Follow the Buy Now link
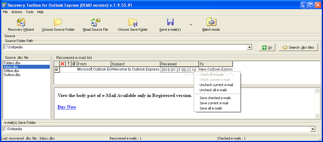Image resolution: width=323 pixels, height=142 pixels. tap(67, 107)
